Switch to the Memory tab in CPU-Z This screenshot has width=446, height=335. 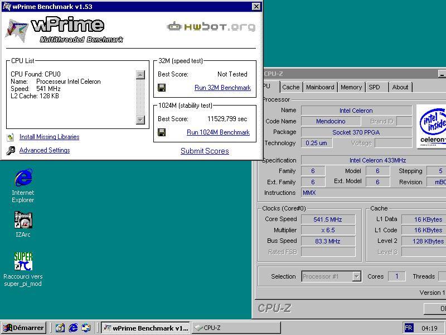(351, 87)
